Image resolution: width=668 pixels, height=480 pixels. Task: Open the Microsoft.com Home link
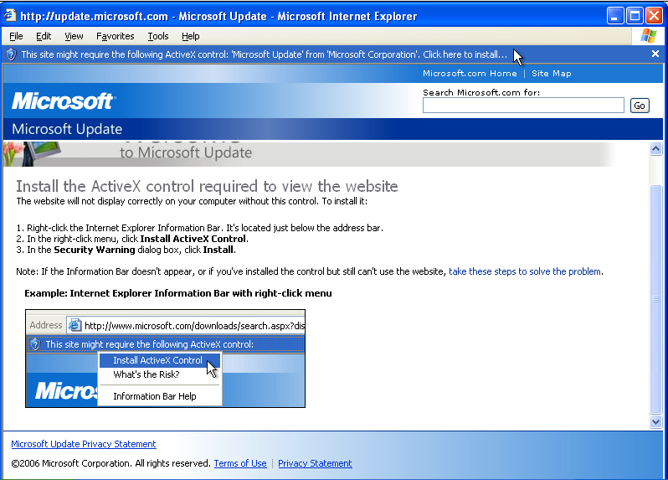tap(470, 74)
